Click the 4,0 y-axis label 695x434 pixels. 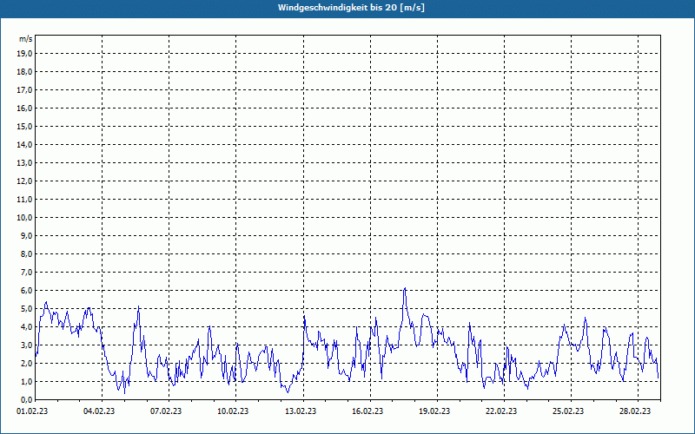26,327
